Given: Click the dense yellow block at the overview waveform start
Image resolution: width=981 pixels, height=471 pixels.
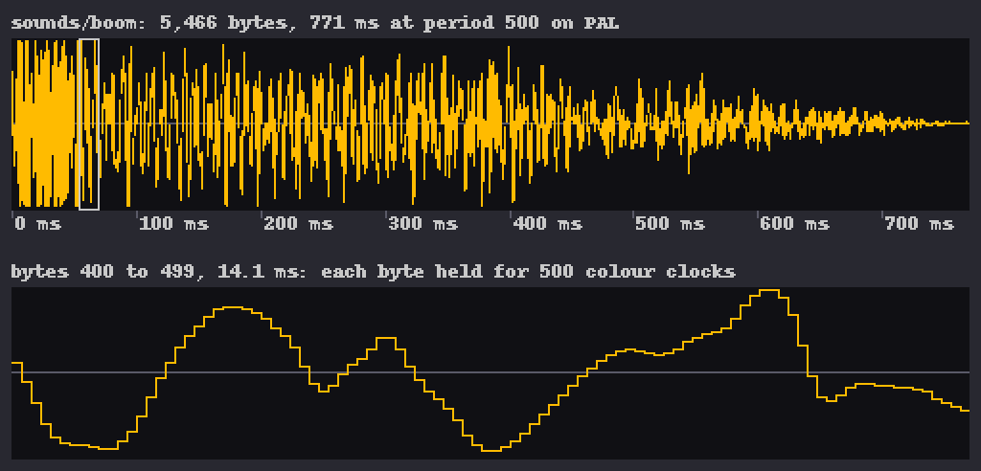Looking at the screenshot, I should [x=44, y=123].
